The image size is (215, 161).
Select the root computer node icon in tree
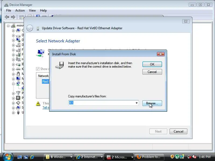click(x=13, y=25)
